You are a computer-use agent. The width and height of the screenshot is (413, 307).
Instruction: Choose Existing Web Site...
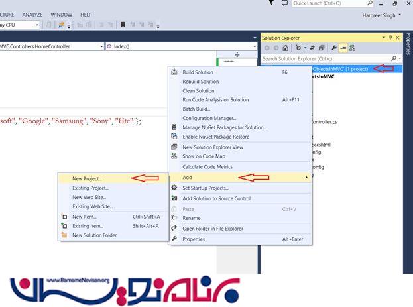pos(113,207)
